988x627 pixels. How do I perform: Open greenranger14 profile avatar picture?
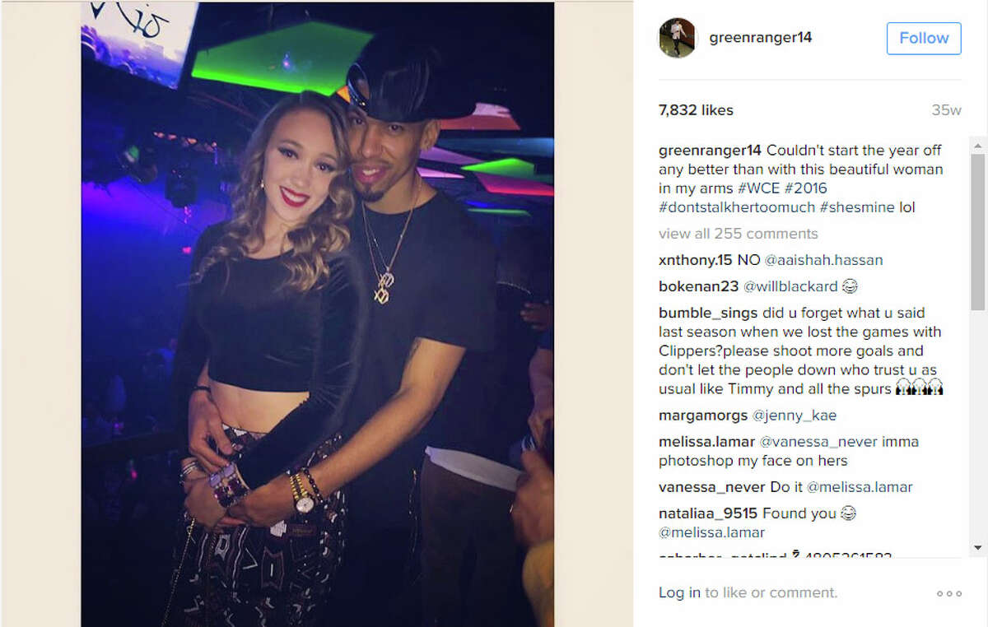coord(678,38)
